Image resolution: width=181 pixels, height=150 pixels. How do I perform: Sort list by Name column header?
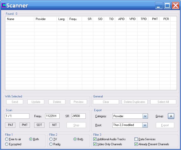pyautogui.click(x=20, y=19)
